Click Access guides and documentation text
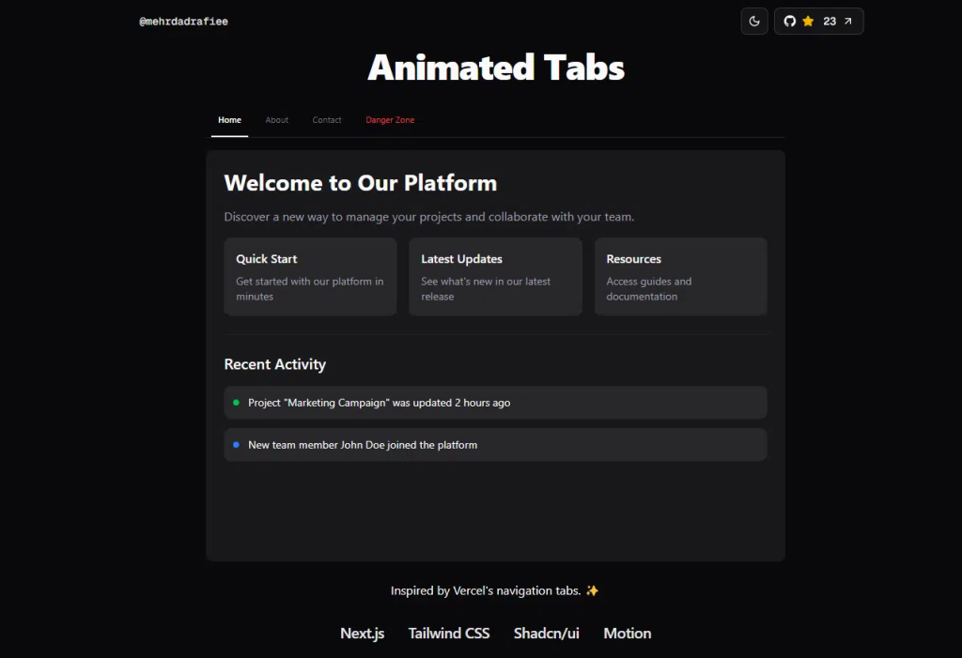Screen dimensions: 962x658 (649, 289)
